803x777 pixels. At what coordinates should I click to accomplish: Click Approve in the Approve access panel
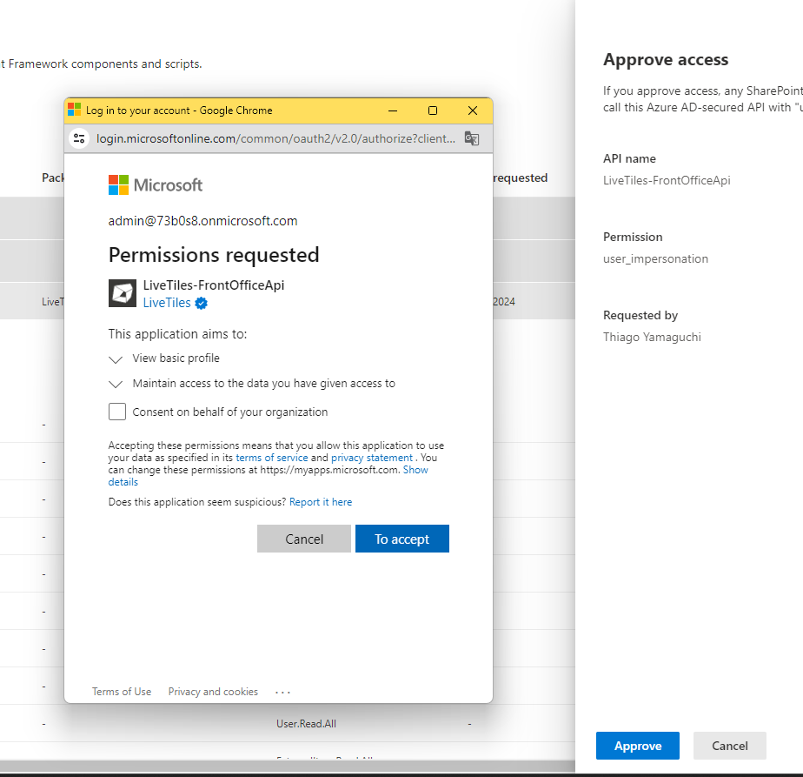pyautogui.click(x=638, y=746)
